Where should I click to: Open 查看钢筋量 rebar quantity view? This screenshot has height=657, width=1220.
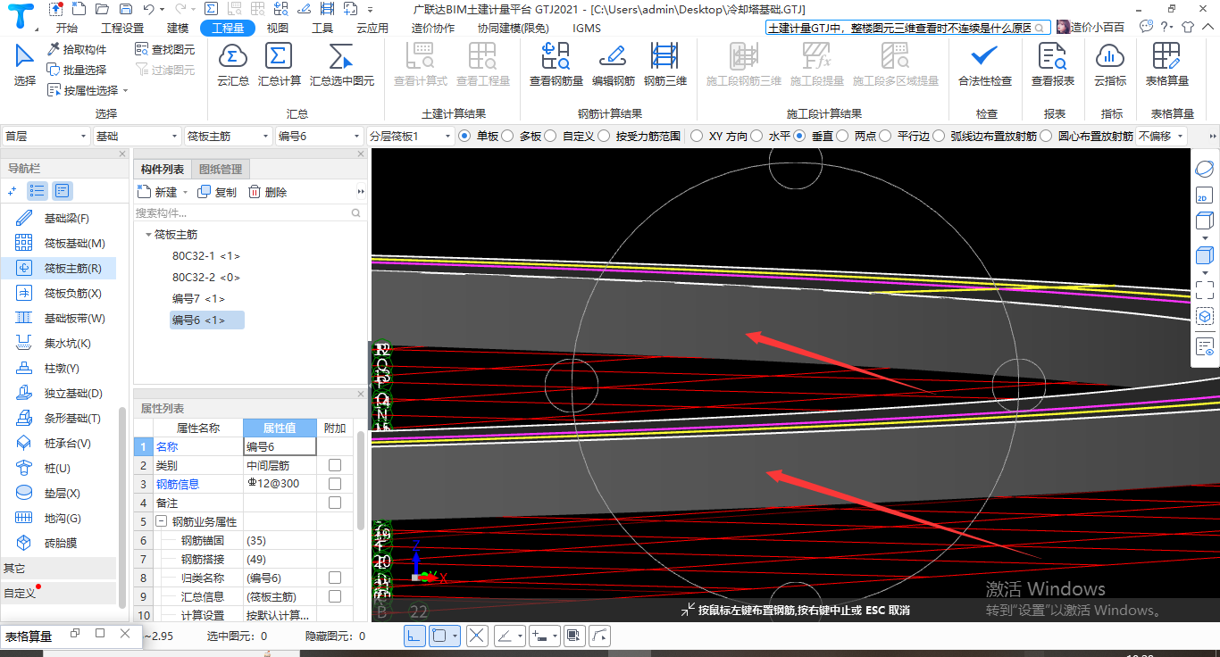click(556, 64)
